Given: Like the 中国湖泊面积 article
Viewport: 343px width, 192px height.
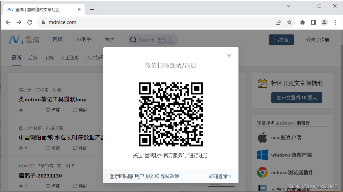Looking at the screenshot, I should [53, 148].
